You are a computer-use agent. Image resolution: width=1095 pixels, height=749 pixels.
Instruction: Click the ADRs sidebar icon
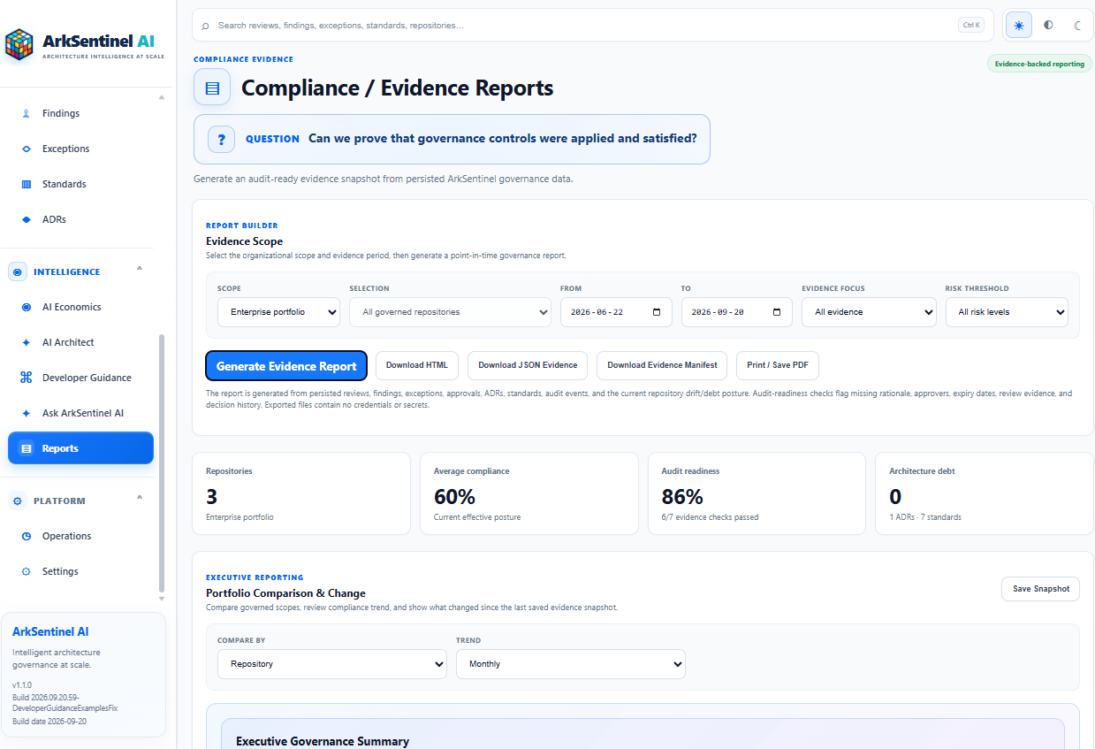(x=26, y=219)
